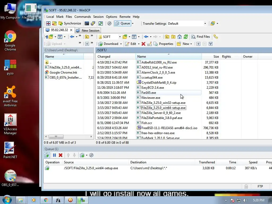The height and width of the screenshot is (204, 272).
Task: Open Chrome from the taskbar
Action: coord(46,200)
